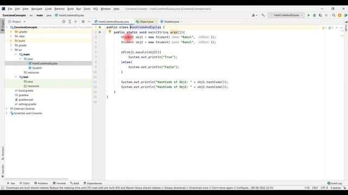Expand the build folder

point(11,41)
